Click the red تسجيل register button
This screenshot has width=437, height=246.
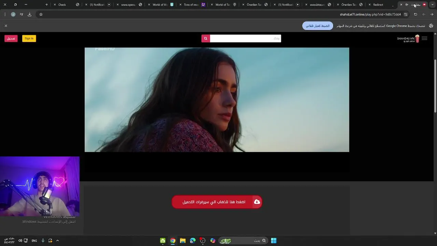tap(11, 39)
